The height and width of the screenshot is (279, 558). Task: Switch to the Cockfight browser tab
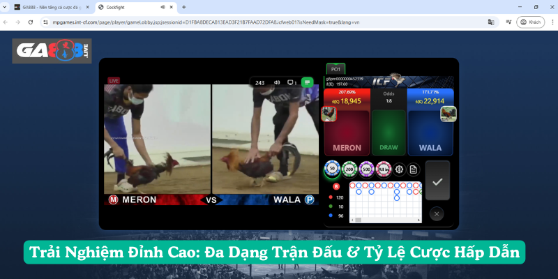[x=135, y=7]
